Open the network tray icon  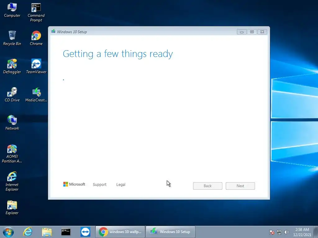point(279,232)
